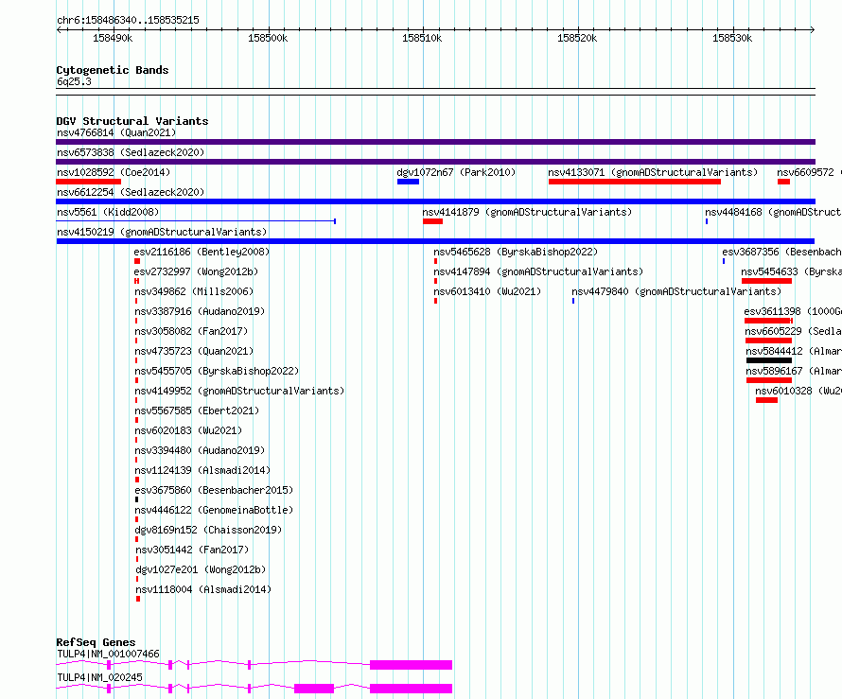The width and height of the screenshot is (842, 699).
Task: Click middle exon block of TULP4 NM_020245
Action: point(314,689)
